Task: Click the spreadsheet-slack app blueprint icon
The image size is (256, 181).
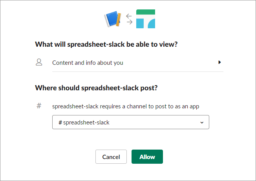Action: 113,19
